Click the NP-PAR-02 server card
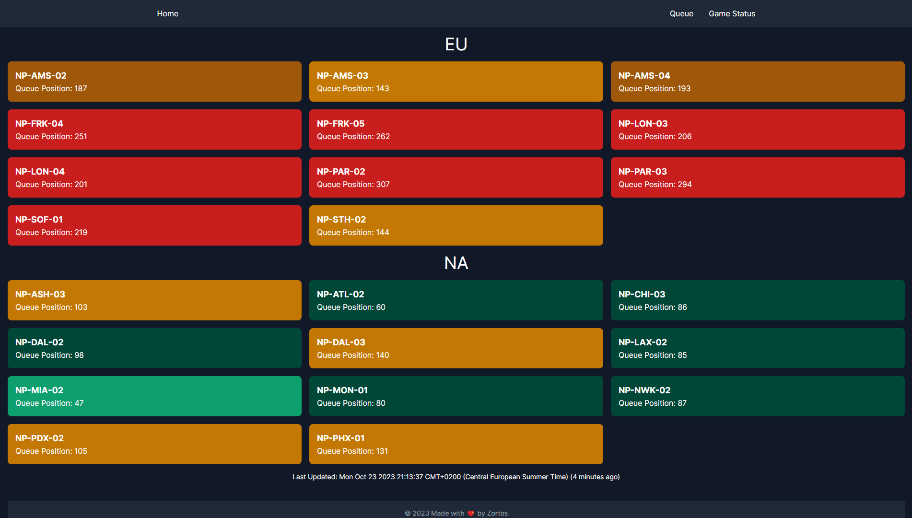This screenshot has width=912, height=518. [456, 177]
